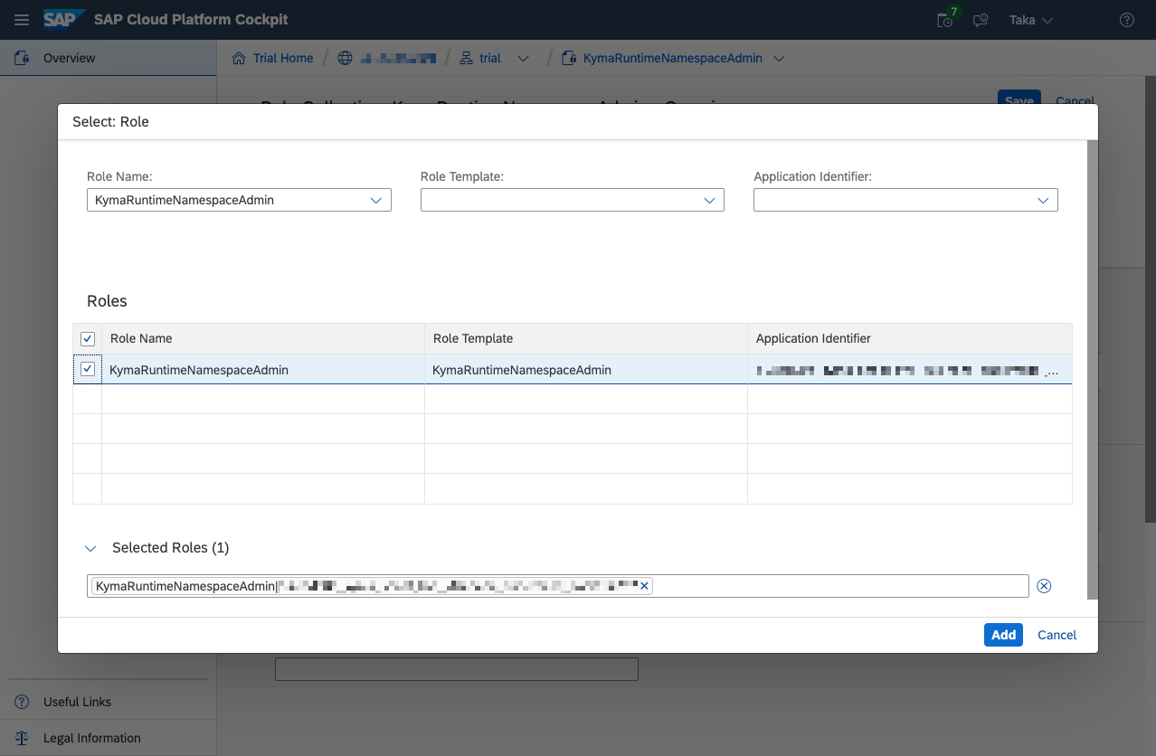1156x756 pixels.
Task: Open the Taka user menu
Action: pyautogui.click(x=1031, y=20)
